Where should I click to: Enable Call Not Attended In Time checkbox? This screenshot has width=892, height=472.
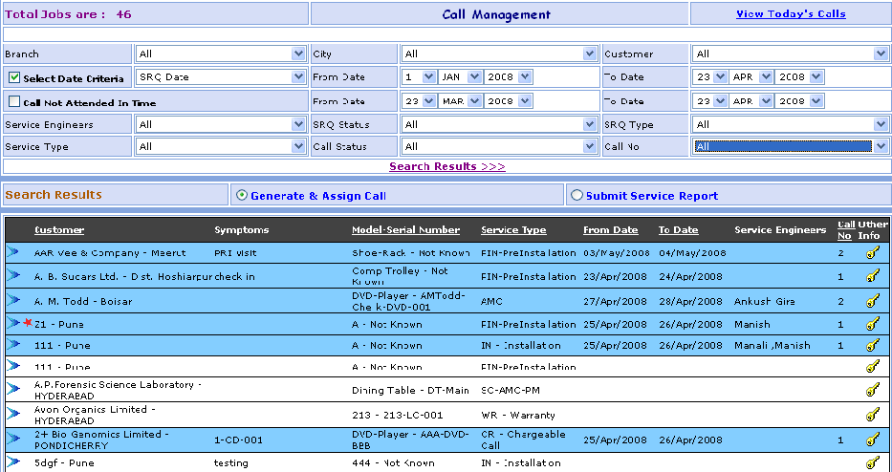(14, 101)
